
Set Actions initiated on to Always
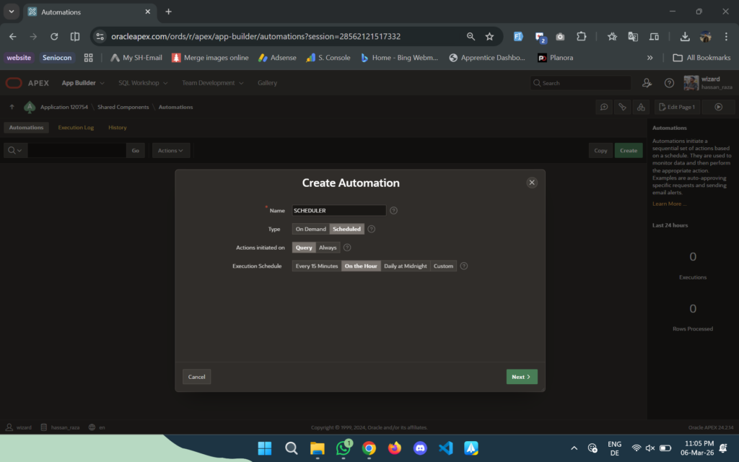coord(328,247)
